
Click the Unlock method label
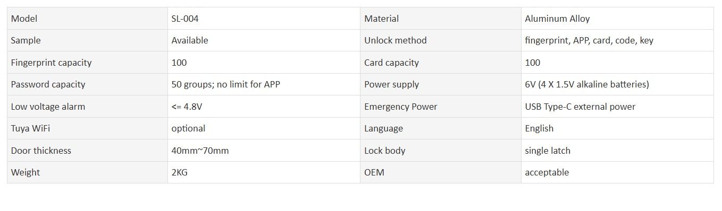[x=395, y=40]
